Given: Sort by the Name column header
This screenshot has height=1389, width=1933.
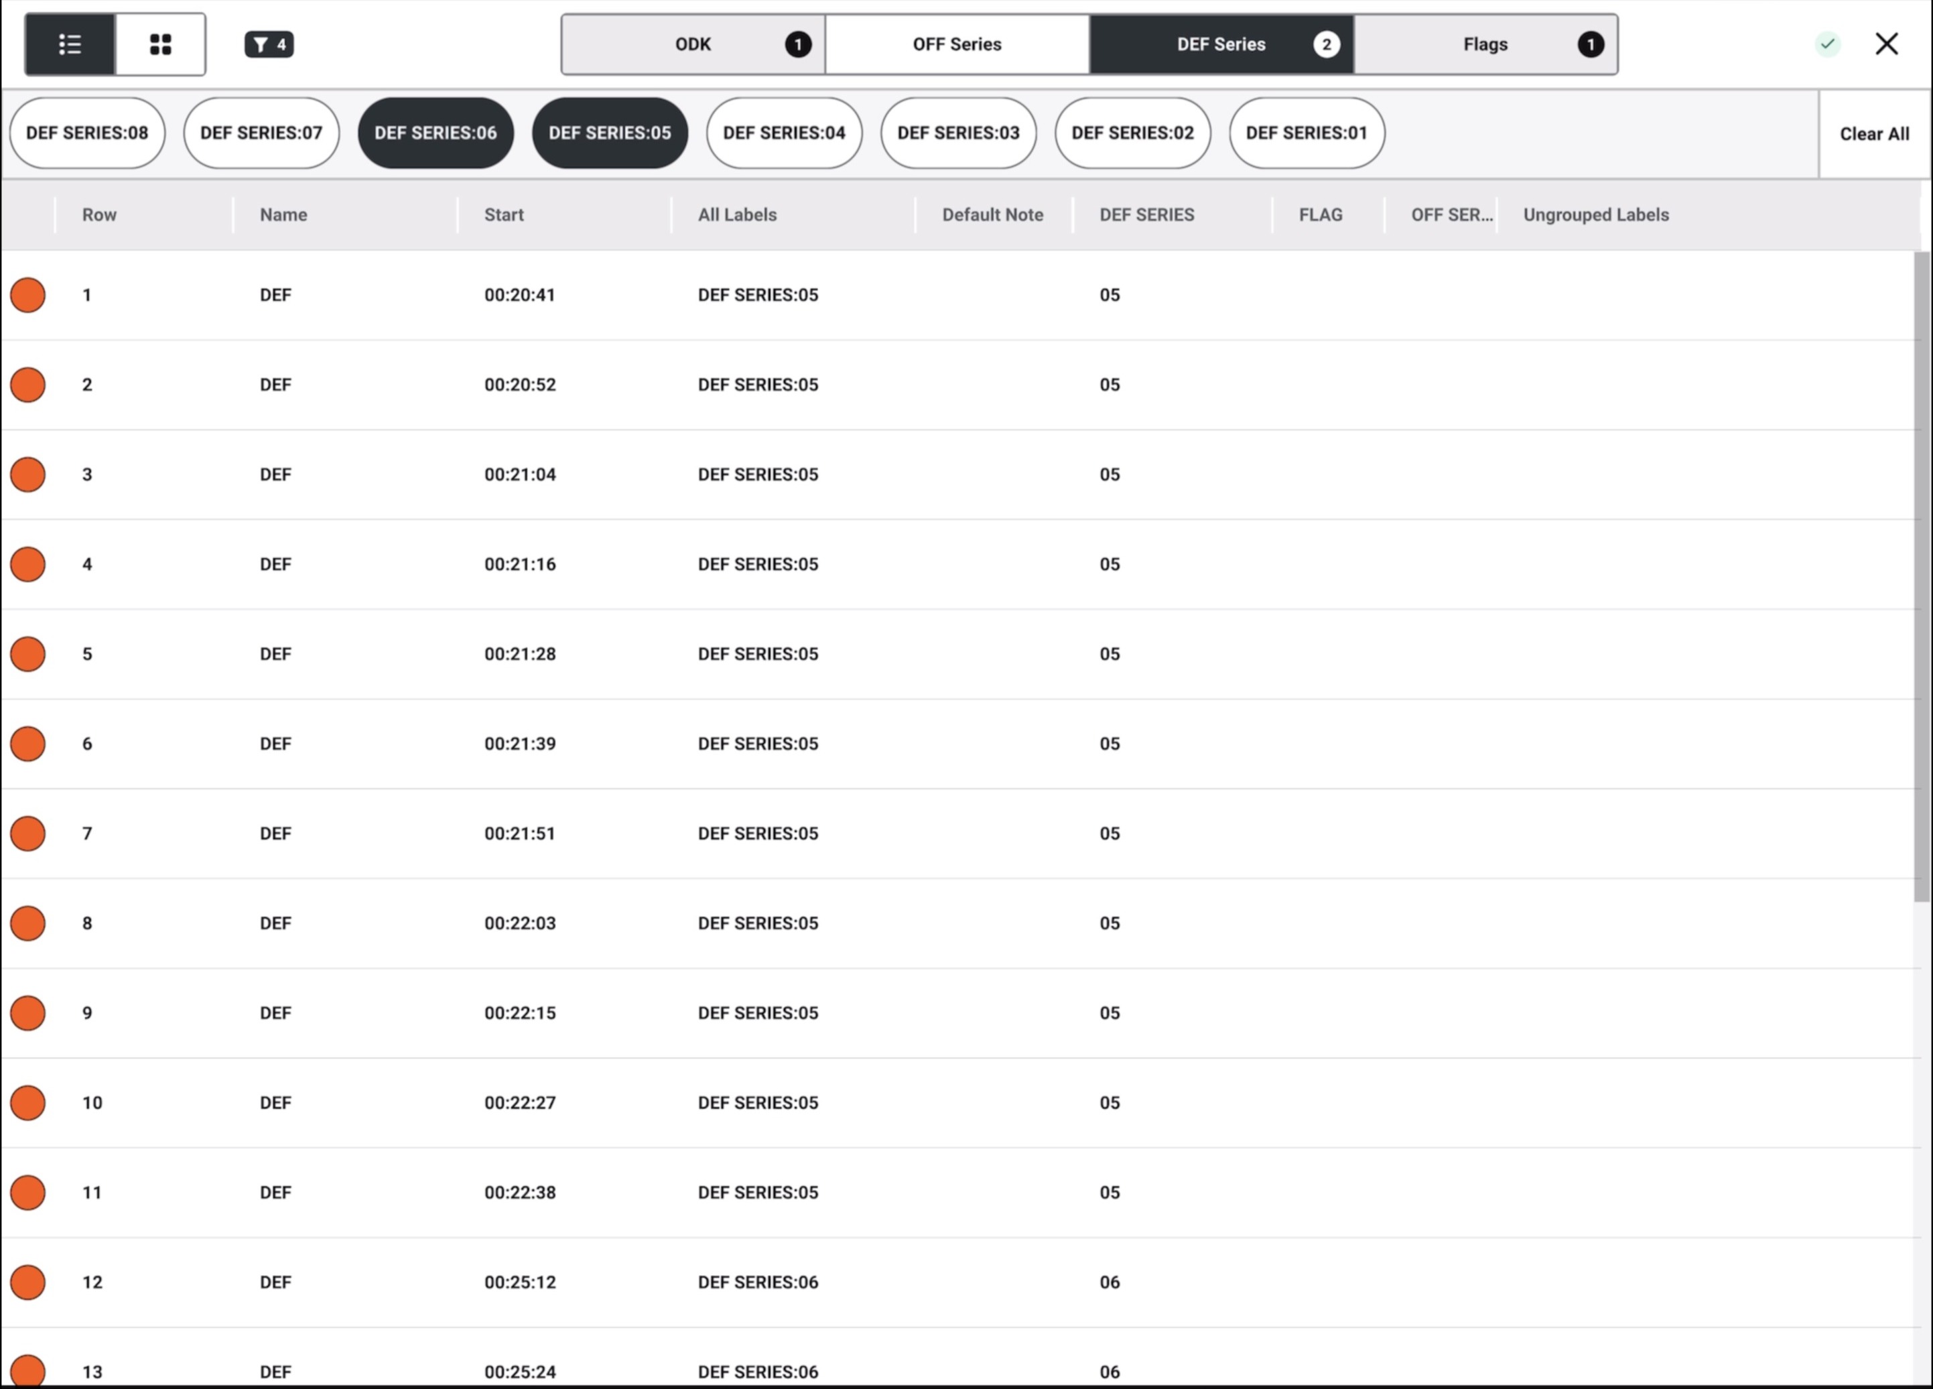Looking at the screenshot, I should [284, 214].
